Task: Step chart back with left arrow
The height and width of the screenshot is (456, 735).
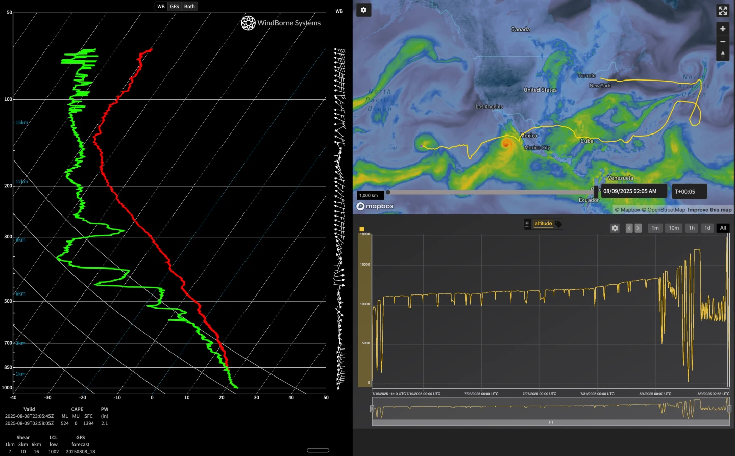Action: [x=629, y=228]
